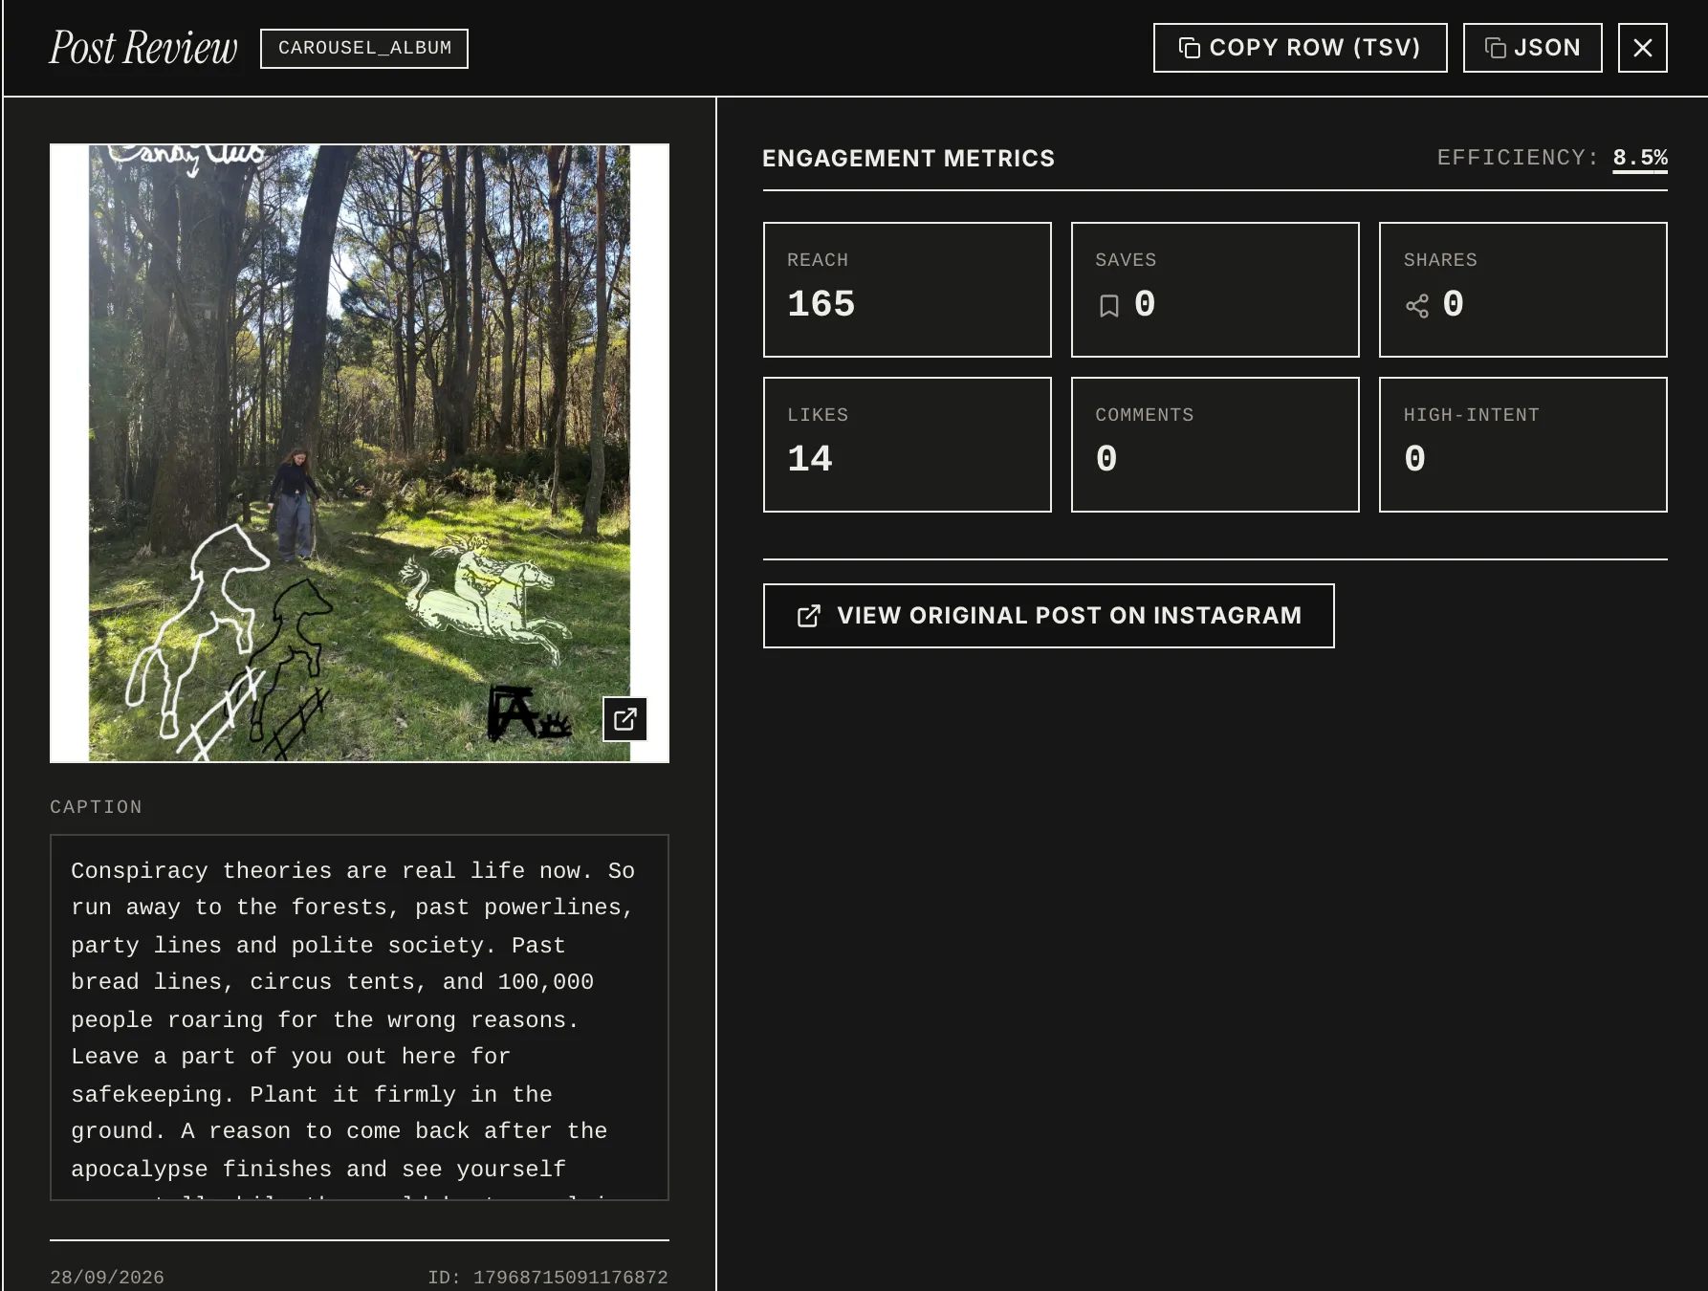
Task: Click the Likes value 14
Action: coord(810,459)
